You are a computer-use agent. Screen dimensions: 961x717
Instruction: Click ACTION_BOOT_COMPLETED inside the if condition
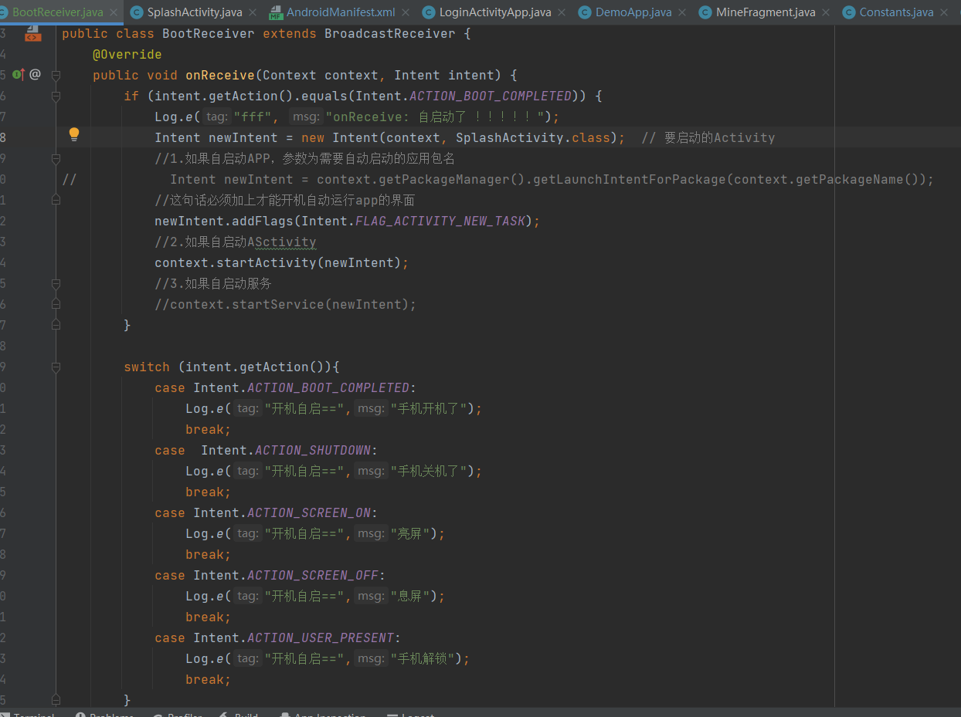[x=491, y=96]
